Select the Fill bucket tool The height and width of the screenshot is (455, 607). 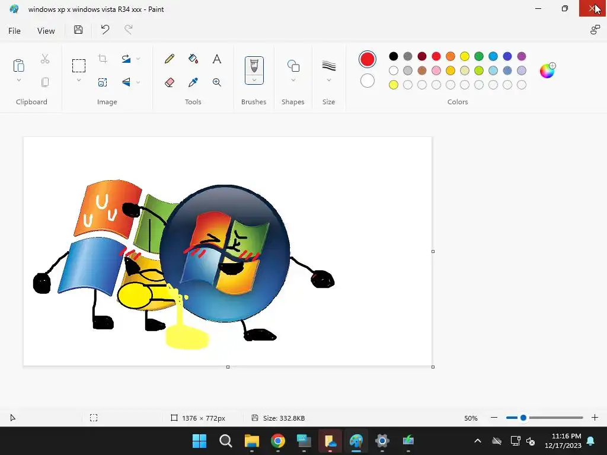193,59
